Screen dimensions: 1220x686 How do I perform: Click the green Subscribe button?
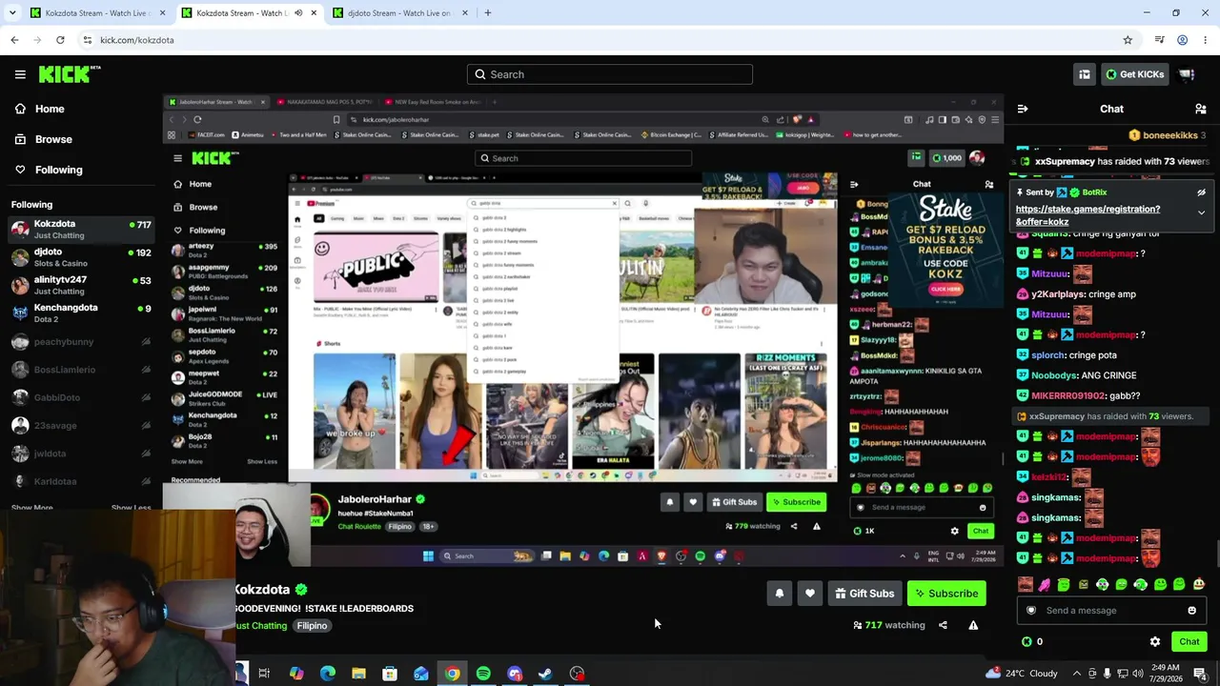pos(946,594)
